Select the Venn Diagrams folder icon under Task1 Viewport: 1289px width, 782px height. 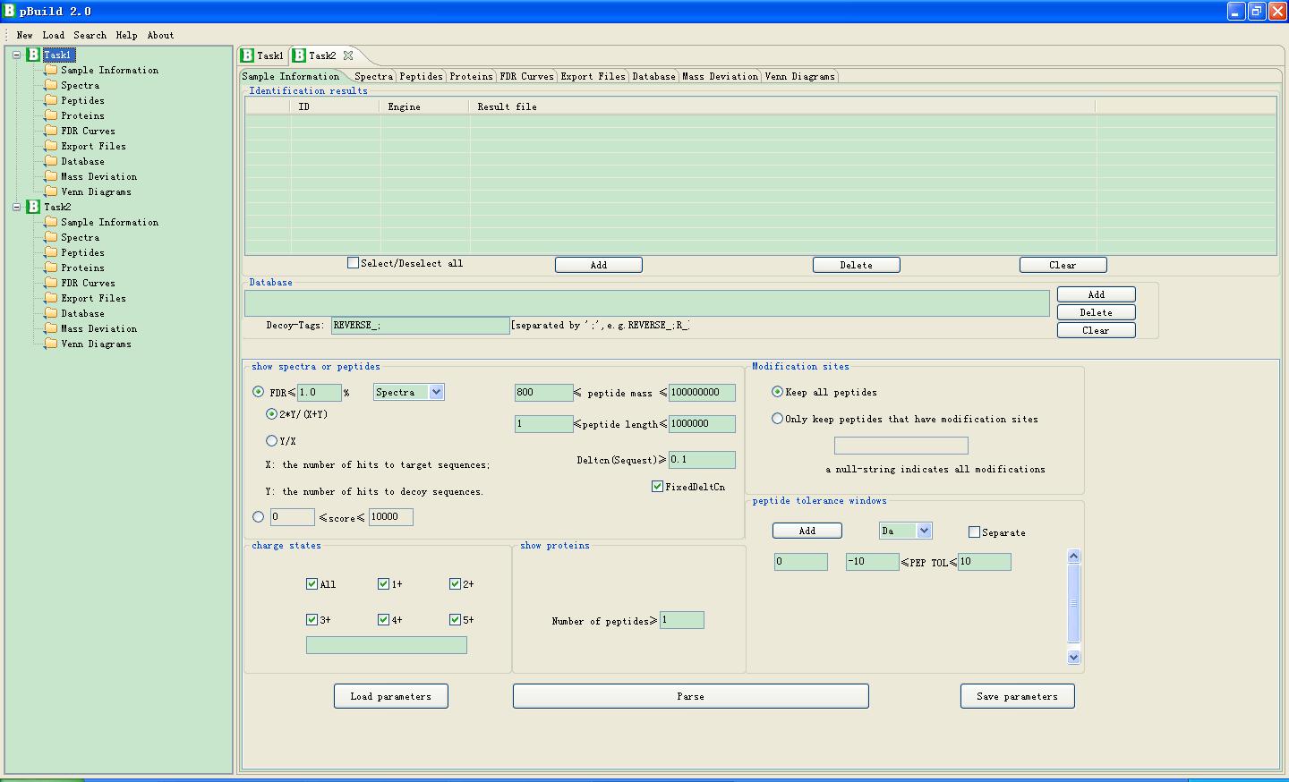click(x=51, y=191)
